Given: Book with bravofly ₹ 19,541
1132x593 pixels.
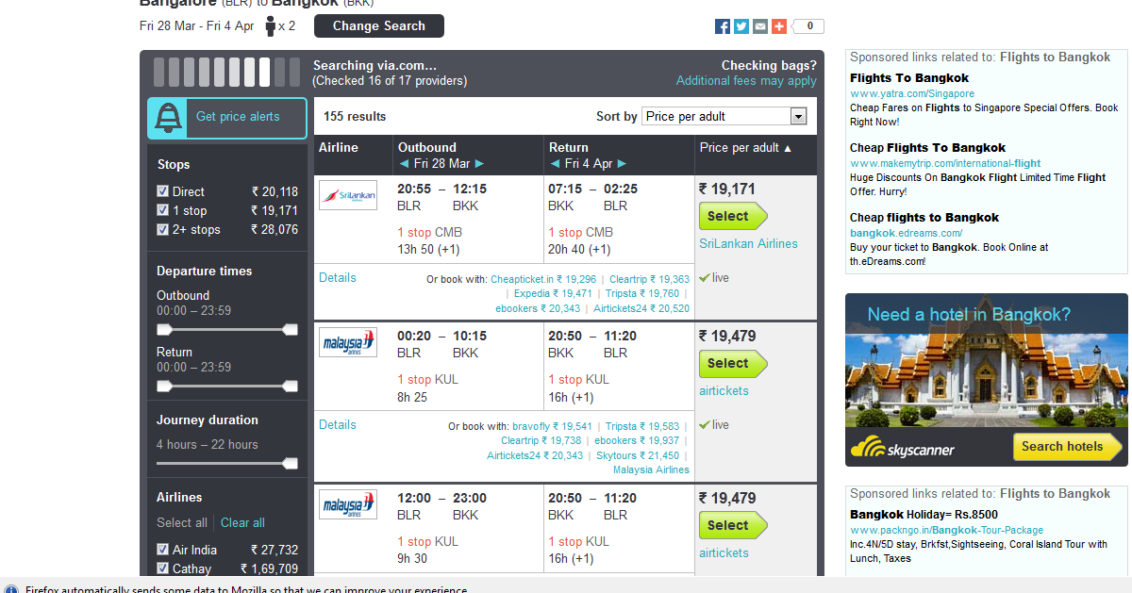Looking at the screenshot, I should pyautogui.click(x=552, y=427).
